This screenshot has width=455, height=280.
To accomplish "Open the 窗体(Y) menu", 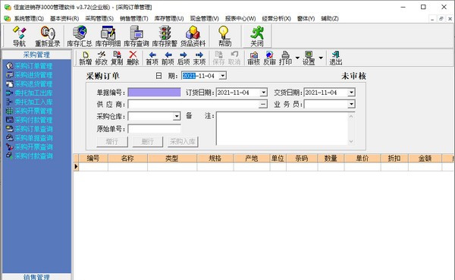I will (x=306, y=18).
